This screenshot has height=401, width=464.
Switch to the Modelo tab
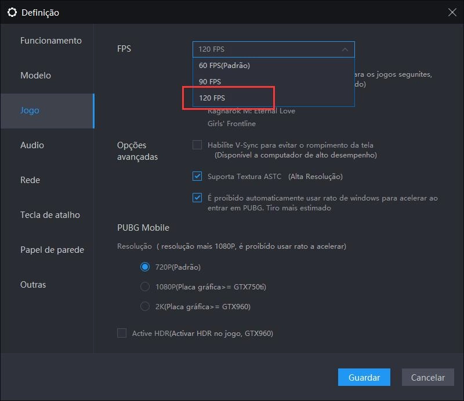tap(35, 76)
